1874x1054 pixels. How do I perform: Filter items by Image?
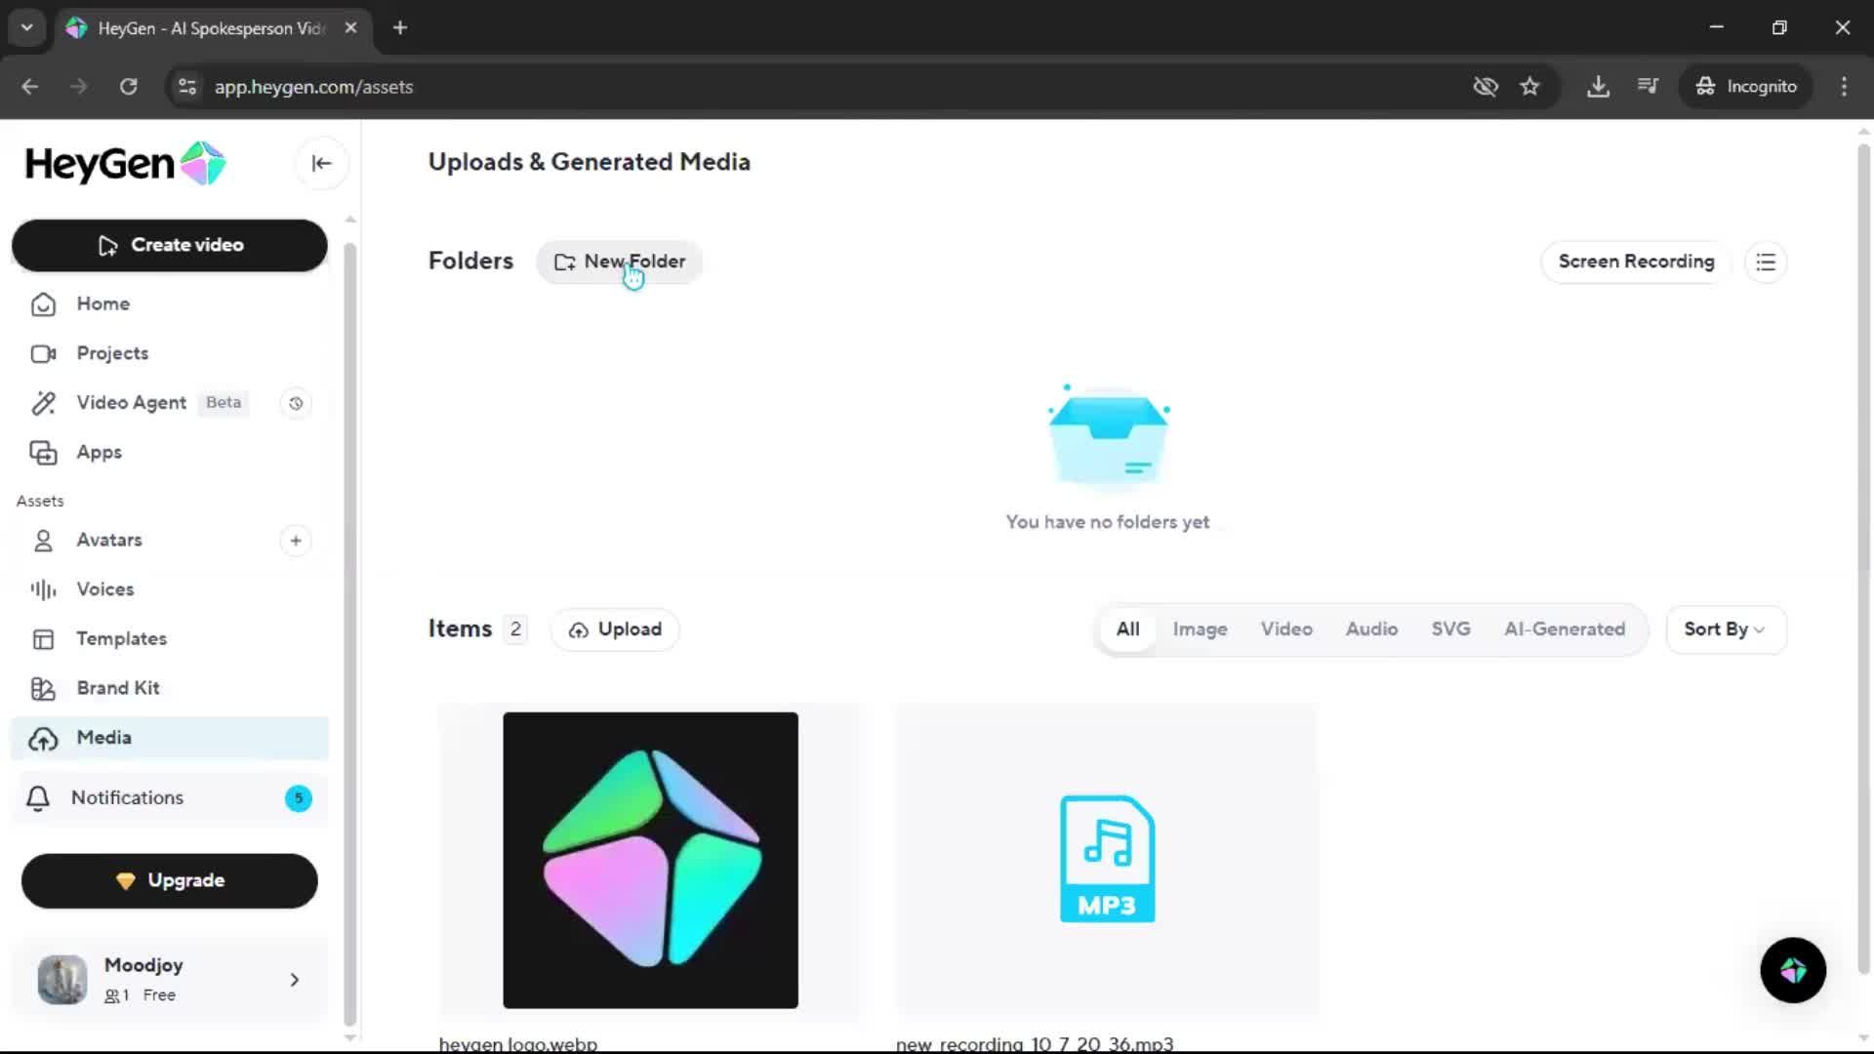click(1200, 629)
